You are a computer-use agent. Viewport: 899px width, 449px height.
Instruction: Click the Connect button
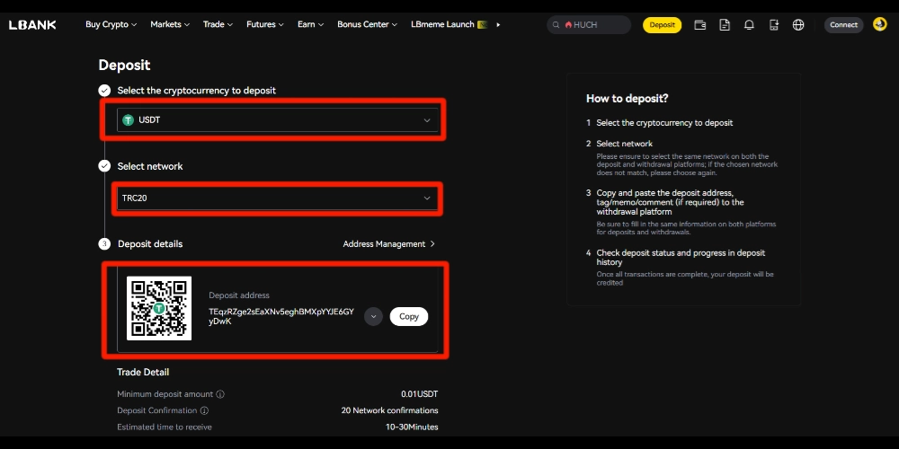843,25
